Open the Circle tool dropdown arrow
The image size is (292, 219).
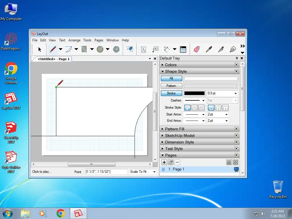click(x=108, y=49)
